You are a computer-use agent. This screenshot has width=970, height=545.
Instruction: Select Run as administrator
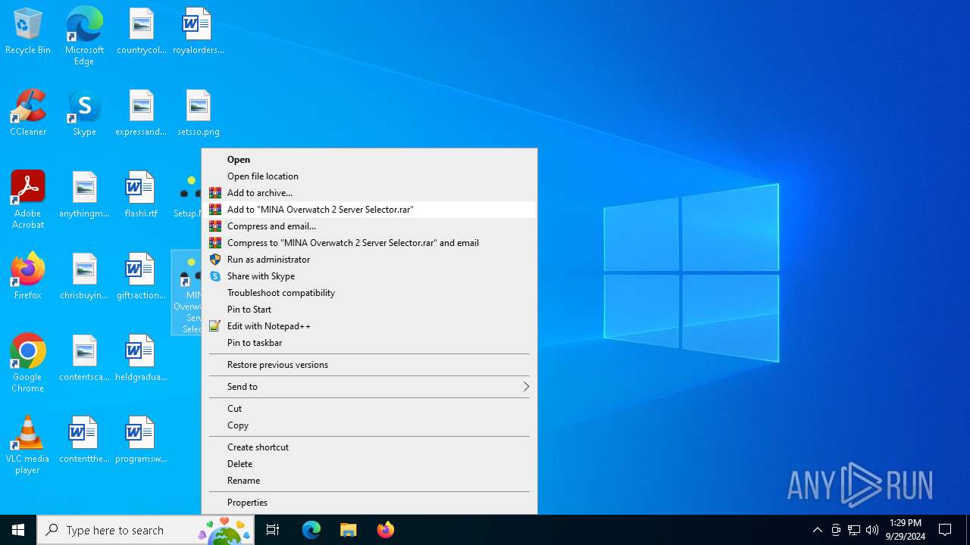(268, 260)
